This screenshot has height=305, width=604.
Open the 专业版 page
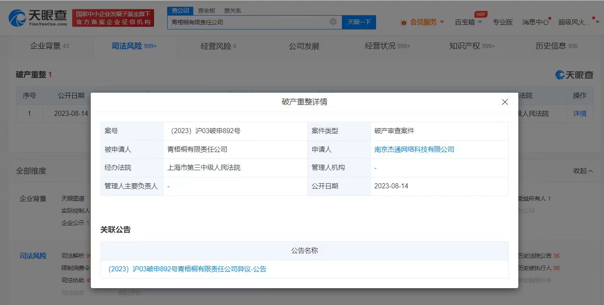point(503,22)
